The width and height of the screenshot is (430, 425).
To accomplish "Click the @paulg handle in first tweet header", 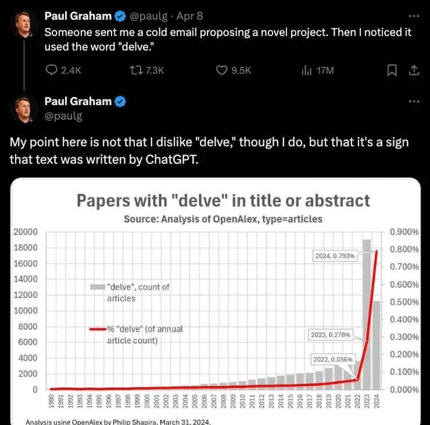I will point(148,16).
